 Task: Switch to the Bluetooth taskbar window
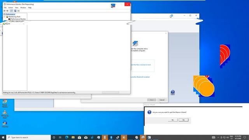click(111, 137)
